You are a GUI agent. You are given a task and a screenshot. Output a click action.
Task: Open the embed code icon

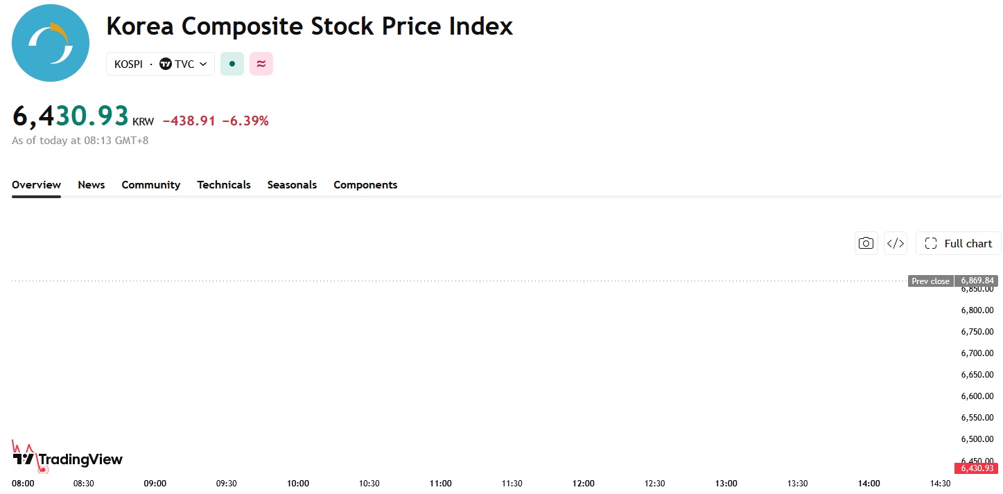click(x=896, y=243)
